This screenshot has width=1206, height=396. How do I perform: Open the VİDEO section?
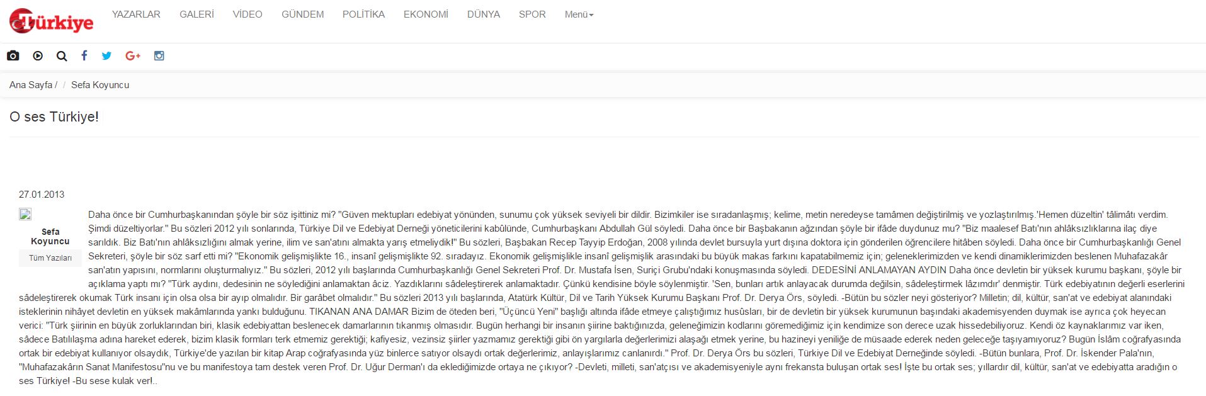(x=247, y=14)
